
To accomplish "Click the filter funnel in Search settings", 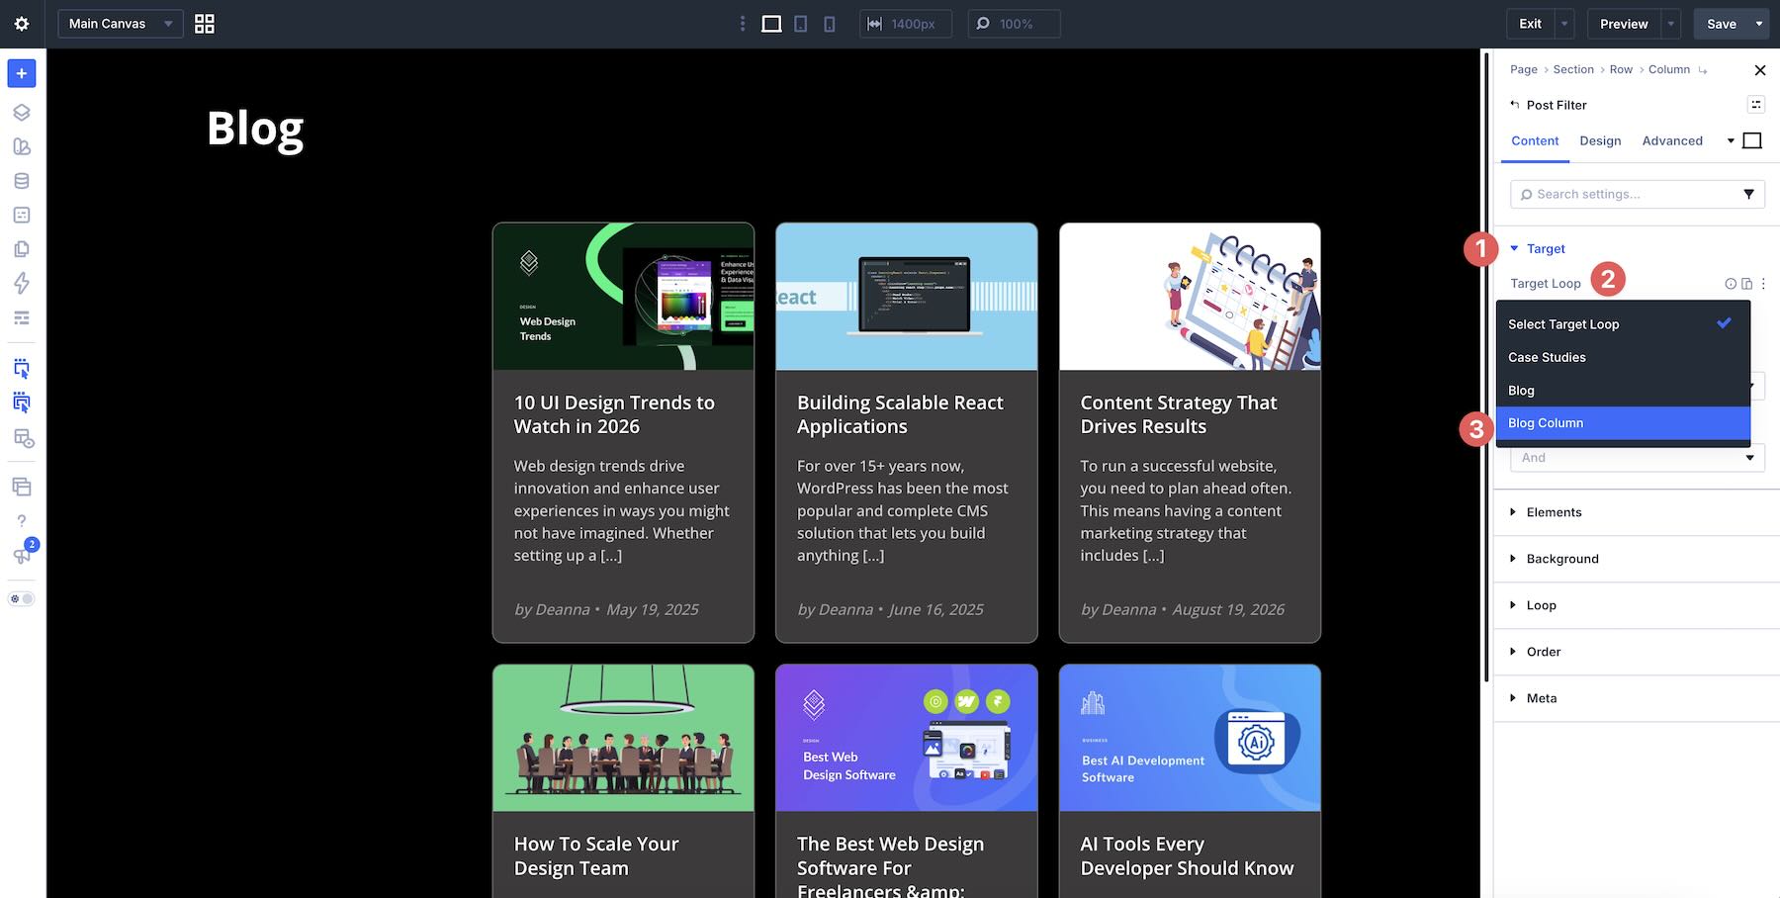I will click(x=1748, y=195).
